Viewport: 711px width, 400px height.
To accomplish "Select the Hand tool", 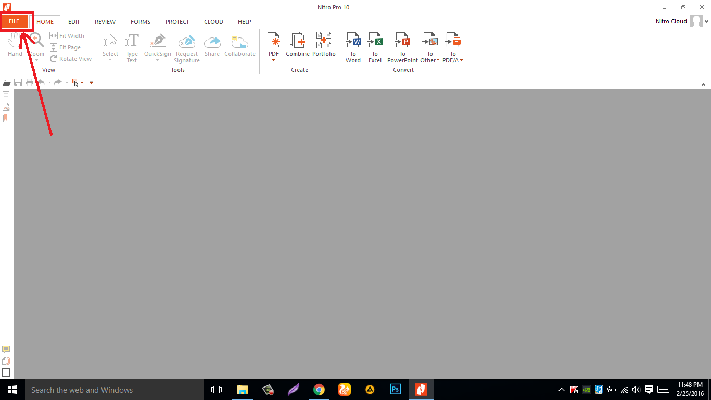I will pos(15,45).
